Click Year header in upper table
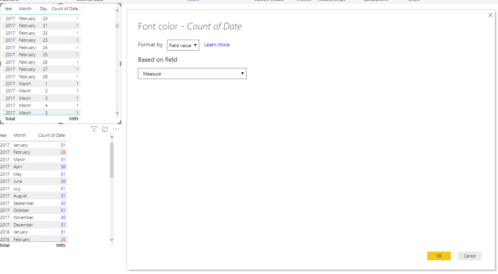 click(9, 9)
